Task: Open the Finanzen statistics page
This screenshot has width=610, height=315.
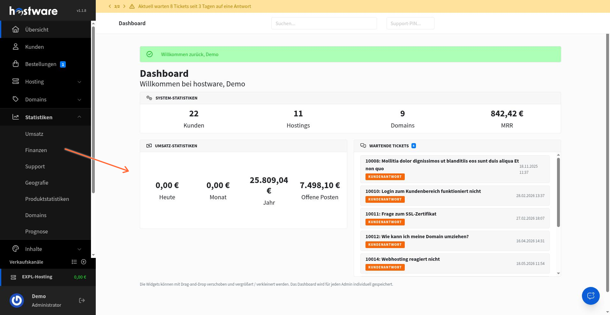Action: 36,150
